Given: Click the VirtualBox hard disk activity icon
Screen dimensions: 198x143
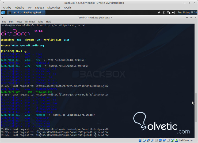Looking at the screenshot, I should click(x=140, y=140).
